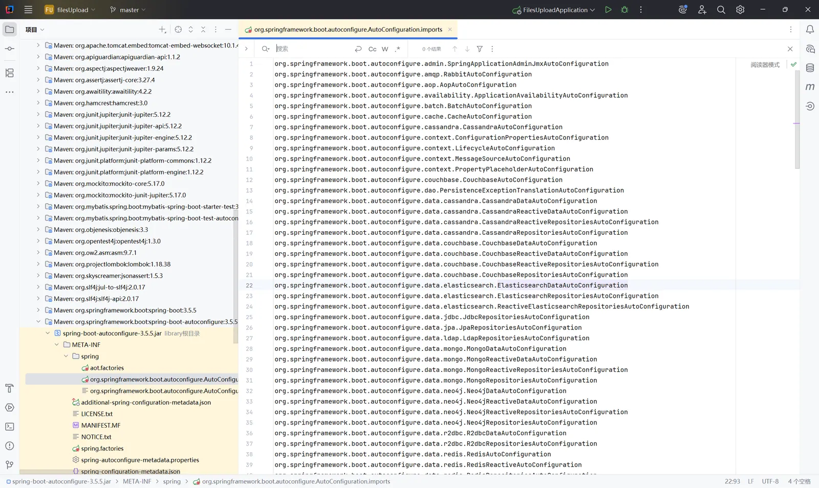Open the Database tool window icon

[x=810, y=68]
